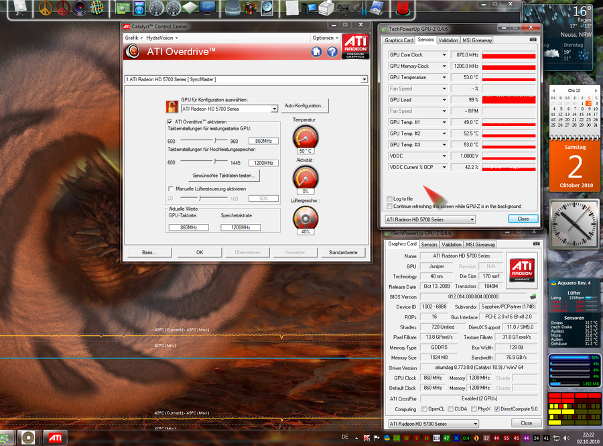Expand the GPU Memory Clock sensor dropdown
603x446 pixels.
click(x=444, y=66)
